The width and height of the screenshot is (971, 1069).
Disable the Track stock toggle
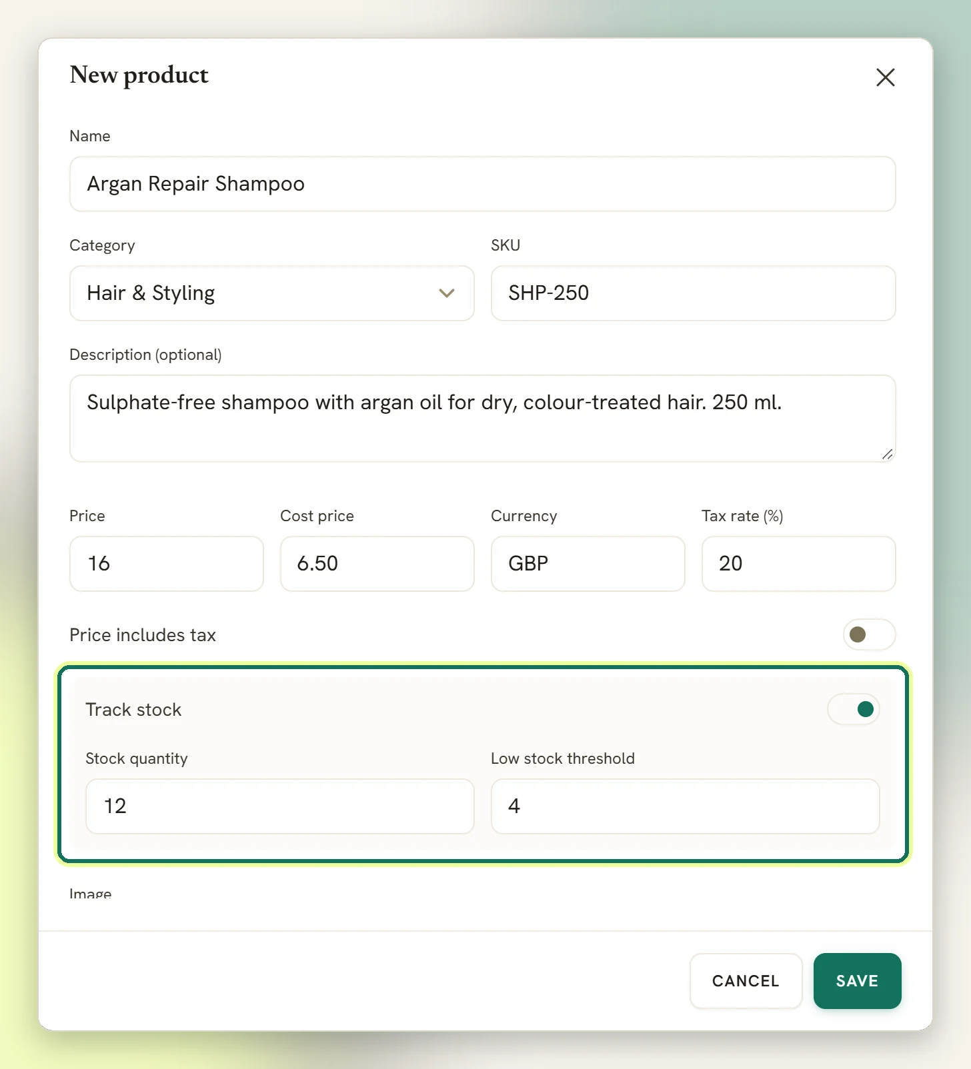pos(853,709)
